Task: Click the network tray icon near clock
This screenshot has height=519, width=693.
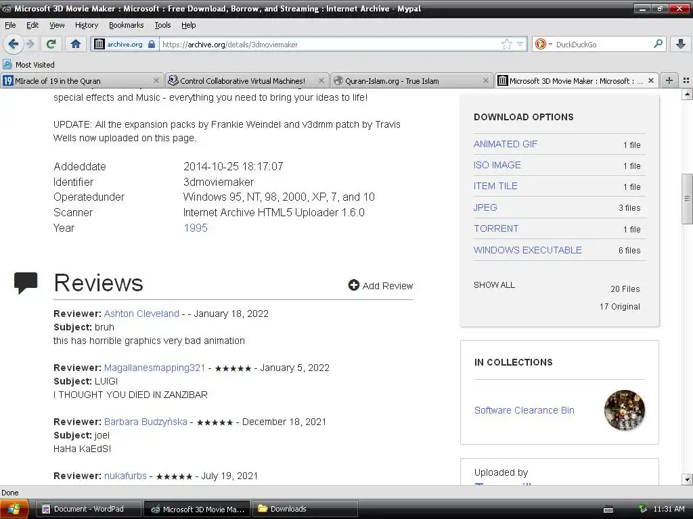Action: click(x=643, y=509)
